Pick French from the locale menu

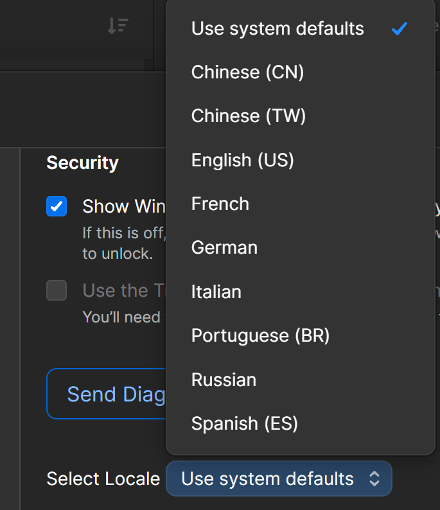coord(220,204)
